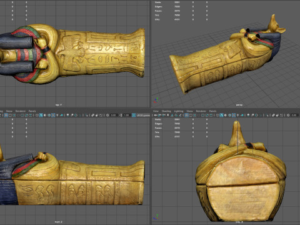
Task: Open Camera Attributes icon in side view toolbar
Action: click(164, 115)
